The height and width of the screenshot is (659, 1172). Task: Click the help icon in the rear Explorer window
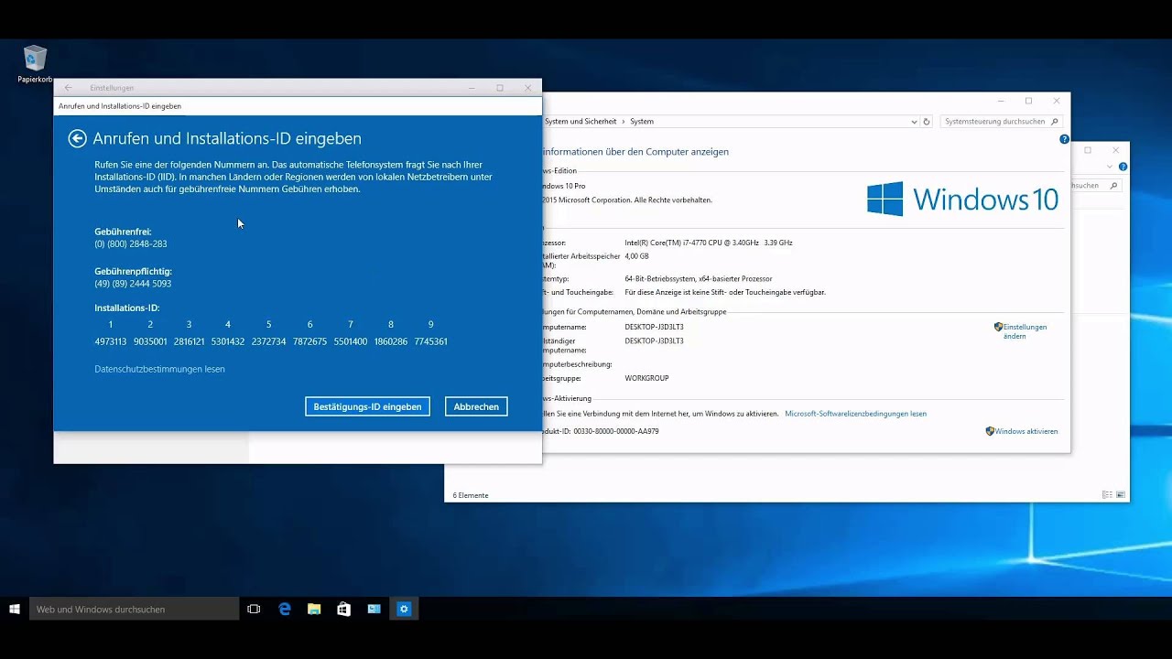point(1123,167)
